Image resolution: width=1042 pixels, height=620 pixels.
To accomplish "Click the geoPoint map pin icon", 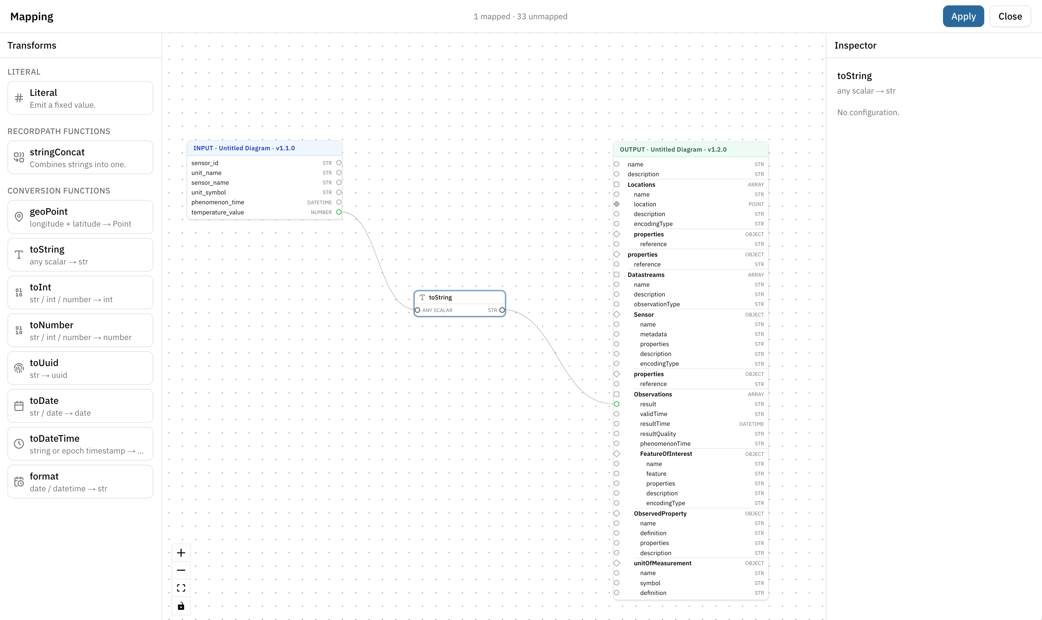I will (x=19, y=217).
